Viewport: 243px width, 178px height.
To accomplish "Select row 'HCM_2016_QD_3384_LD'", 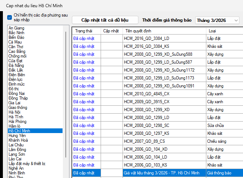I will pos(146,38).
